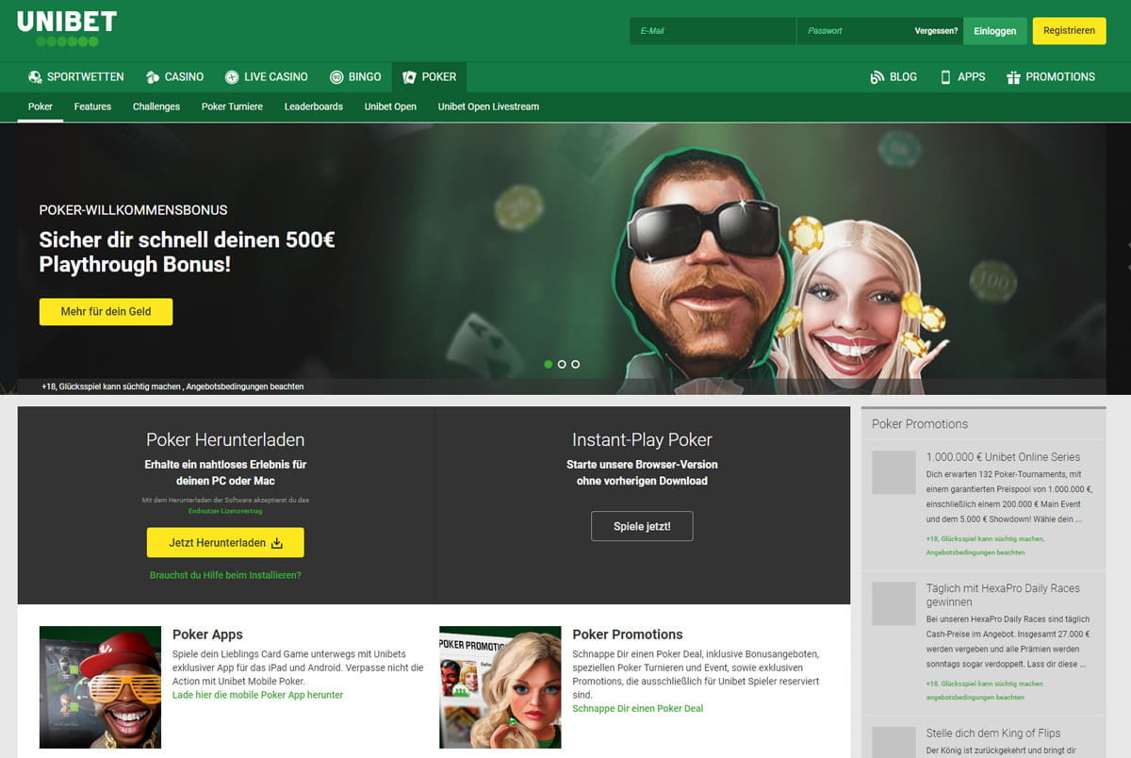
Task: Click the Einloggen button
Action: click(995, 31)
